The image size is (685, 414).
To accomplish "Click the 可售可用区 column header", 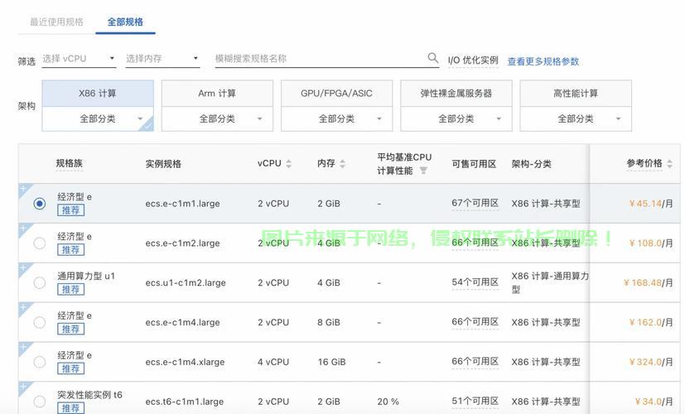I will (474, 164).
